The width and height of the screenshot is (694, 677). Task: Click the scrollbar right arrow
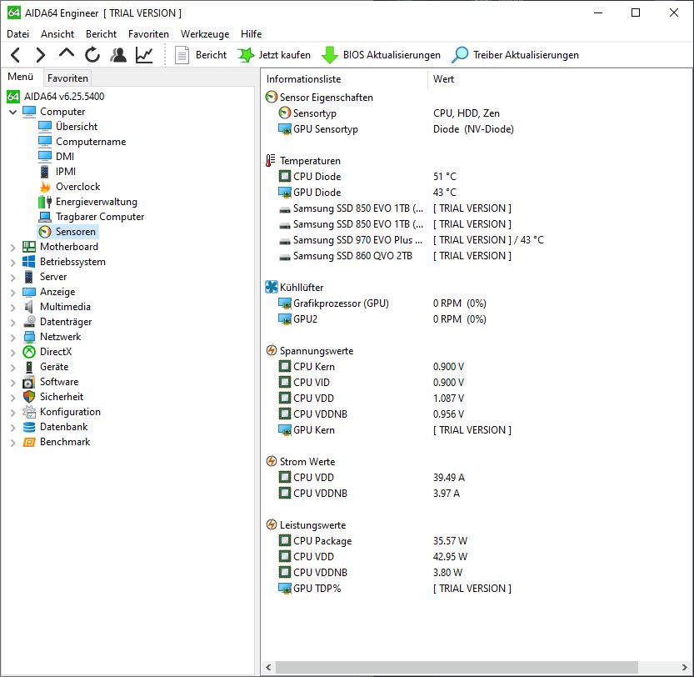(x=685, y=667)
